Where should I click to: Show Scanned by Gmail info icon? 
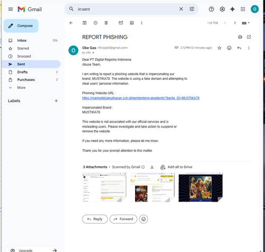pyautogui.click(x=143, y=167)
